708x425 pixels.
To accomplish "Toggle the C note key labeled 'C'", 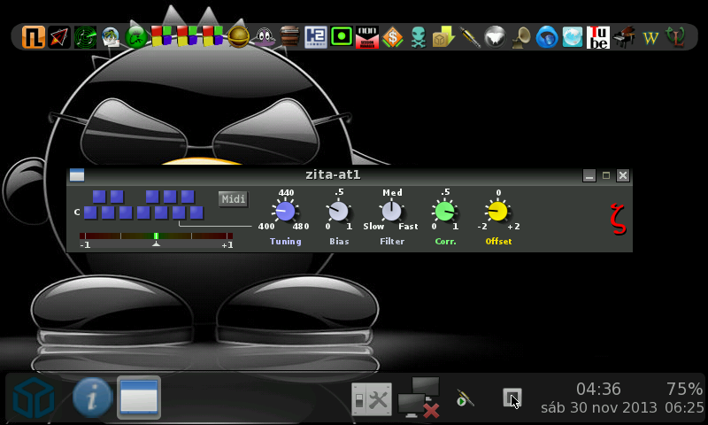I will click(90, 212).
